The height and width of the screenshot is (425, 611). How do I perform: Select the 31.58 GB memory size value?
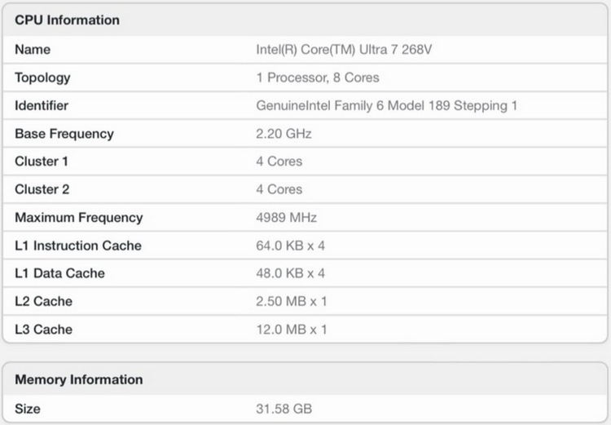point(284,409)
